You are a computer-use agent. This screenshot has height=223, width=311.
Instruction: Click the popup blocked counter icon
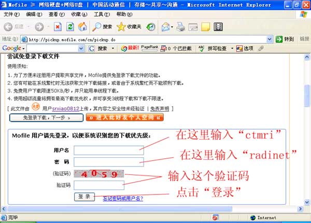click(x=163, y=48)
